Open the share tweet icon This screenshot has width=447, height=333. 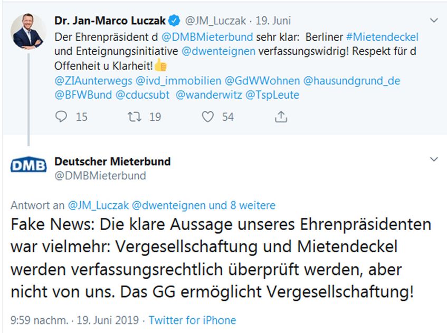(x=282, y=117)
